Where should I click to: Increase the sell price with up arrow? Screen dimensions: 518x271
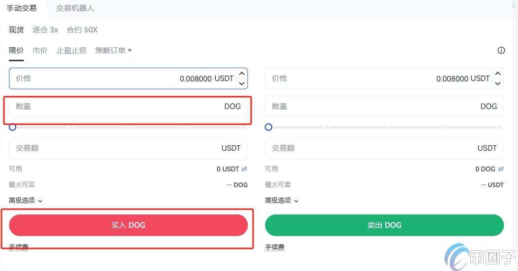coord(498,74)
